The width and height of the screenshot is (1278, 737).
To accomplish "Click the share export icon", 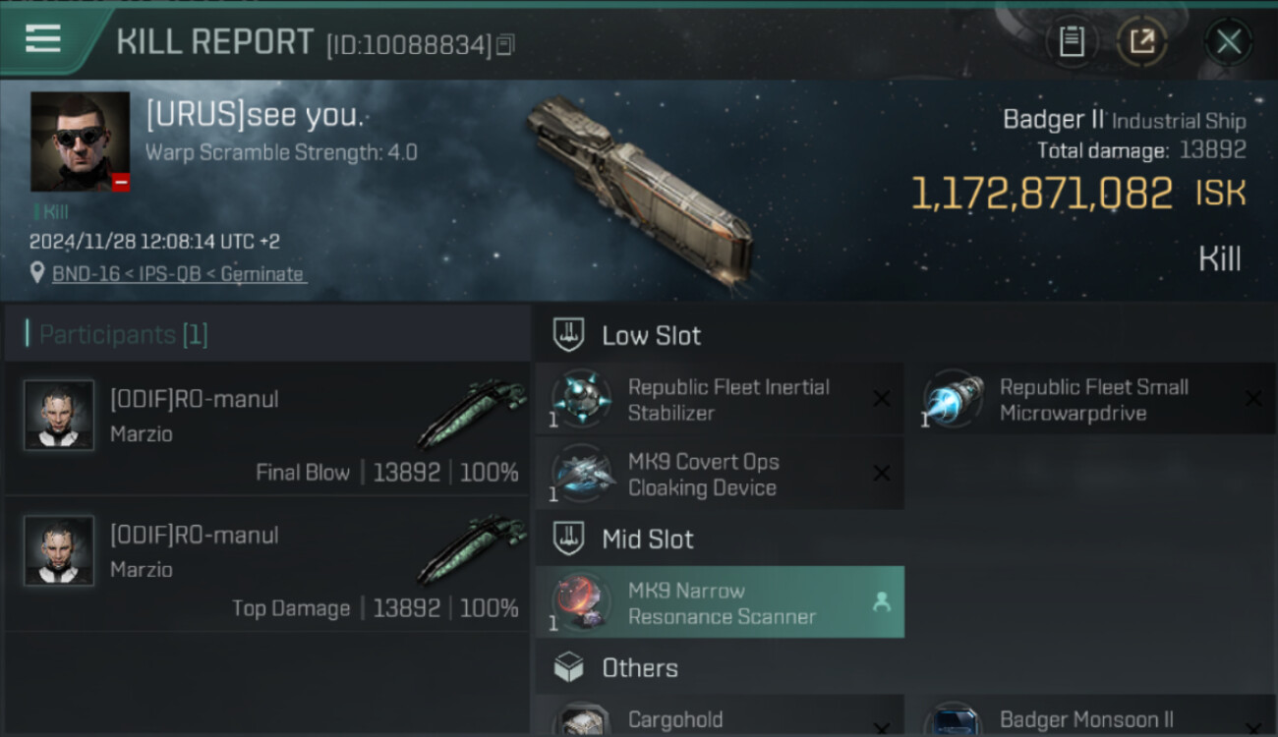I will coord(1141,41).
